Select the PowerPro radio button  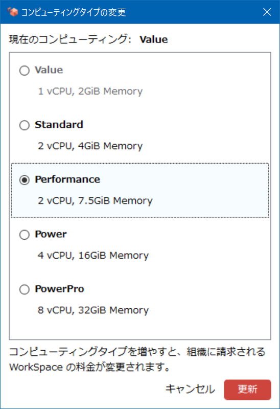[25, 289]
